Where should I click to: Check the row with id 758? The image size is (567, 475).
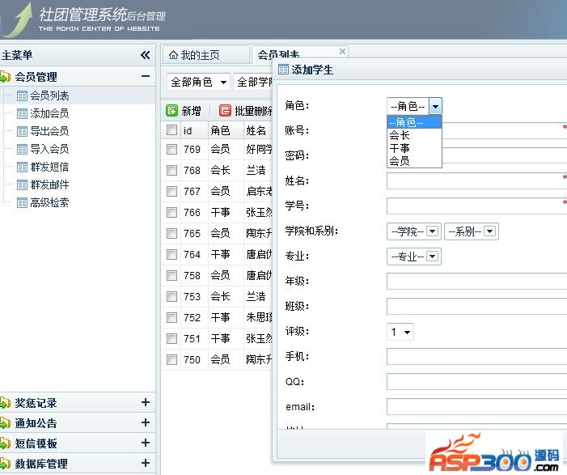[171, 275]
